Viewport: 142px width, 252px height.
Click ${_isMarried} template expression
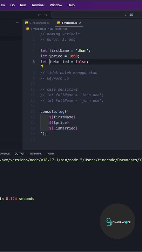[63, 128]
